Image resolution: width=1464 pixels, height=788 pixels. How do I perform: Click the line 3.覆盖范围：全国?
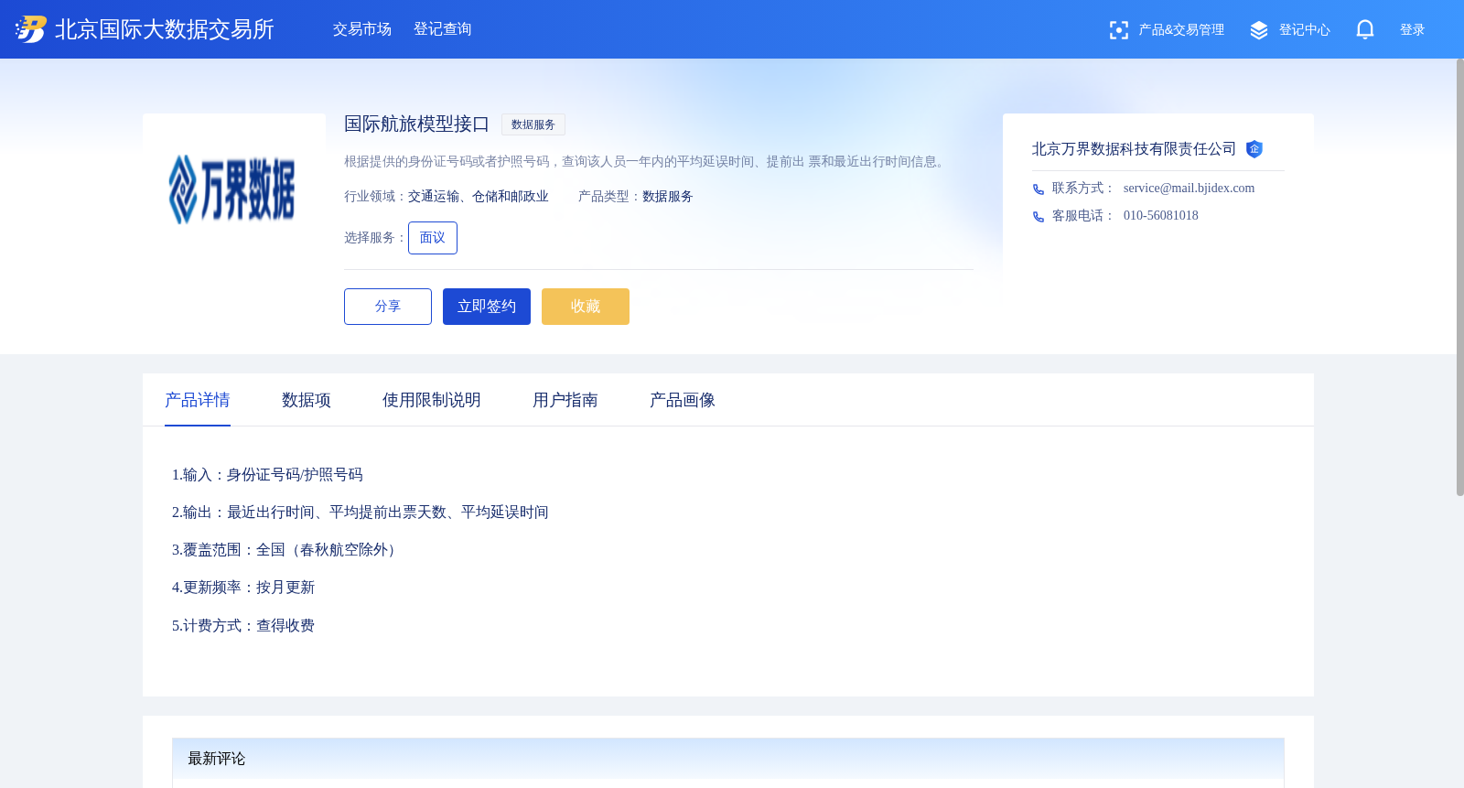click(x=286, y=550)
